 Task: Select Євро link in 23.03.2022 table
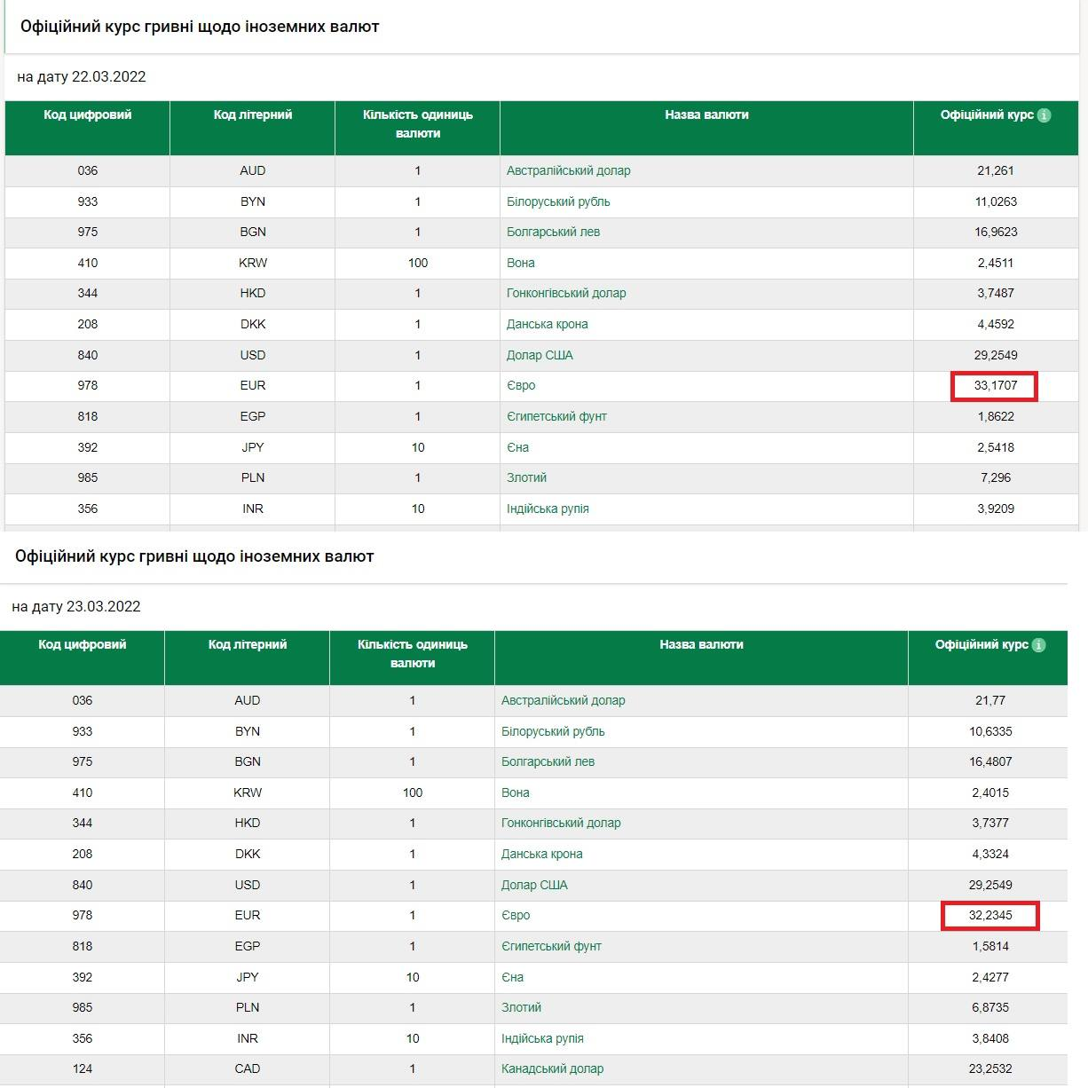click(x=516, y=915)
